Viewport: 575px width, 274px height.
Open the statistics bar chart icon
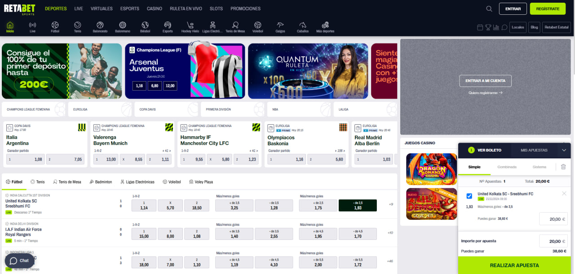[496, 27]
